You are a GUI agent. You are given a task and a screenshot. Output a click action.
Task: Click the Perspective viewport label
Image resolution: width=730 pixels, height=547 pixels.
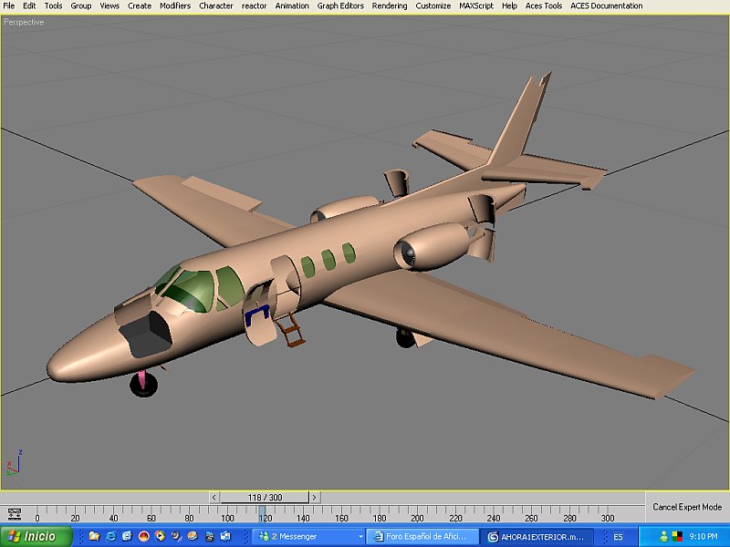click(x=23, y=22)
